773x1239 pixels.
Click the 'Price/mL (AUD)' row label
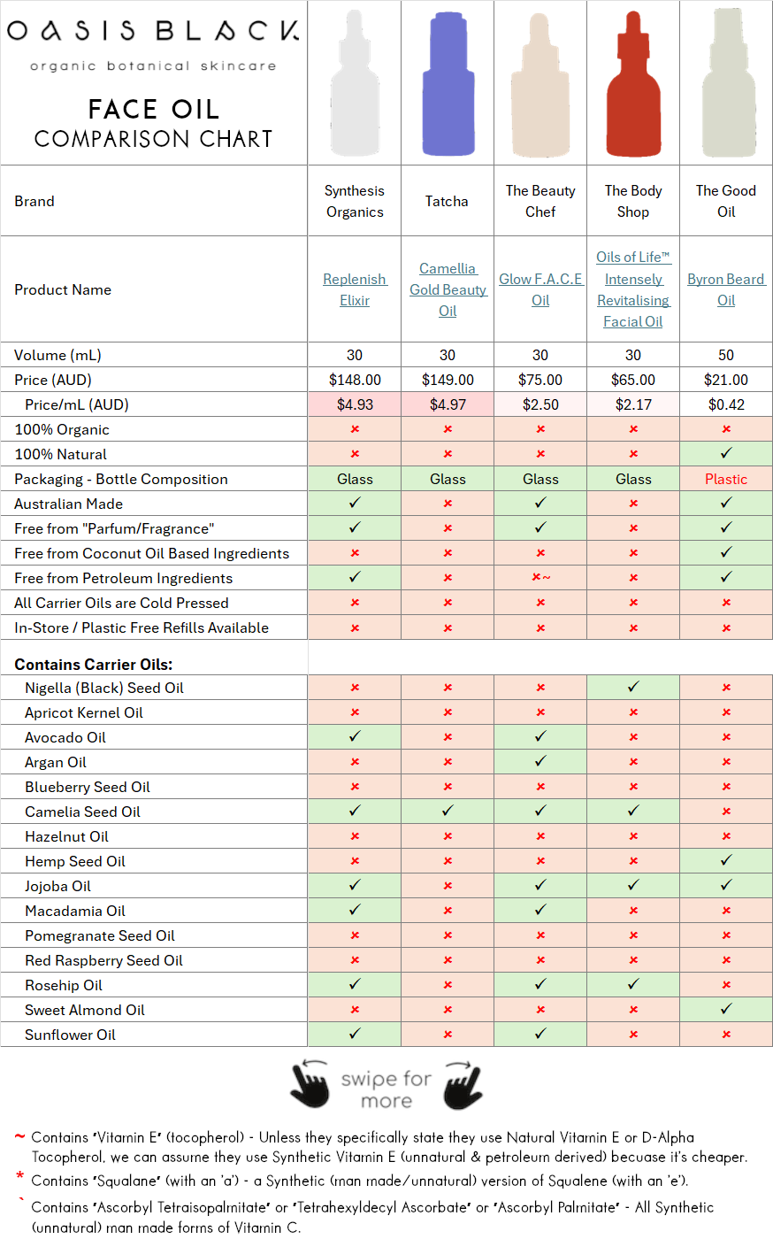(x=77, y=404)
